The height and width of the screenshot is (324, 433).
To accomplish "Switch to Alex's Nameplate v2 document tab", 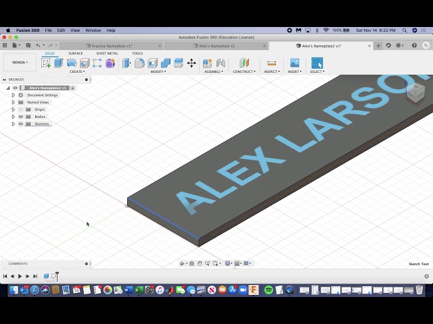I will click(216, 46).
